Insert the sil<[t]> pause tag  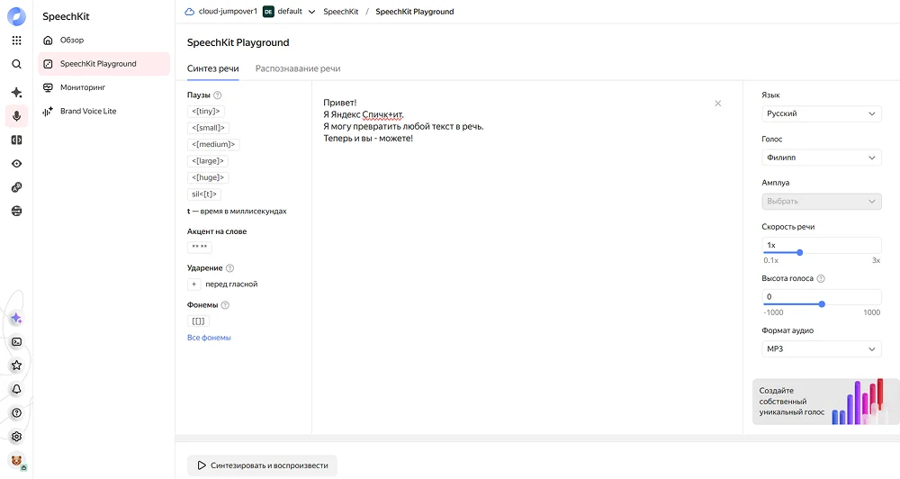point(203,194)
